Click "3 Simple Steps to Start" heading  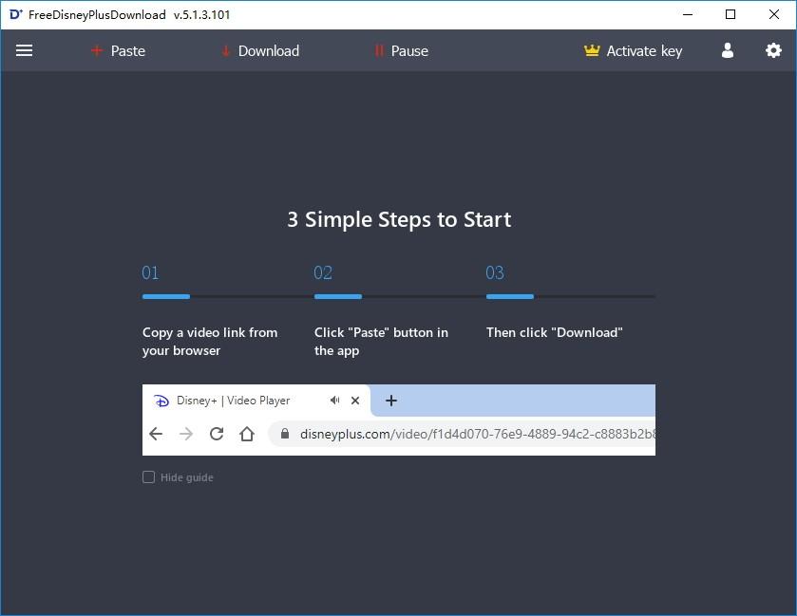click(x=399, y=219)
